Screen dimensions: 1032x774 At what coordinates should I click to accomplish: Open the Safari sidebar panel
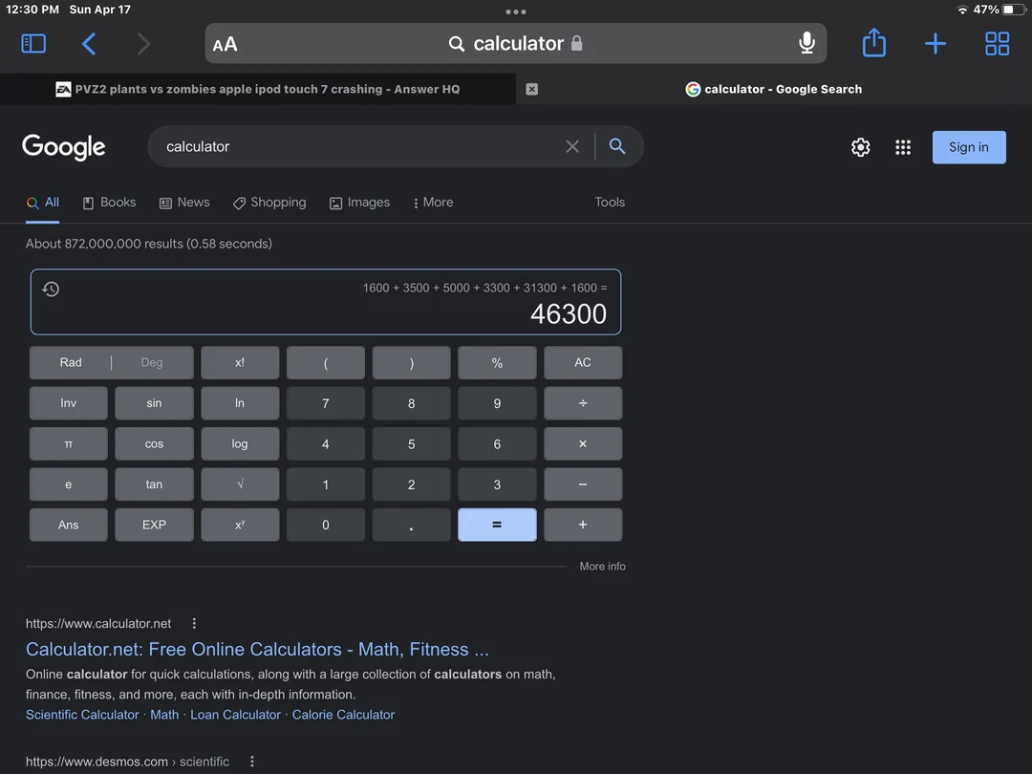tap(33, 44)
